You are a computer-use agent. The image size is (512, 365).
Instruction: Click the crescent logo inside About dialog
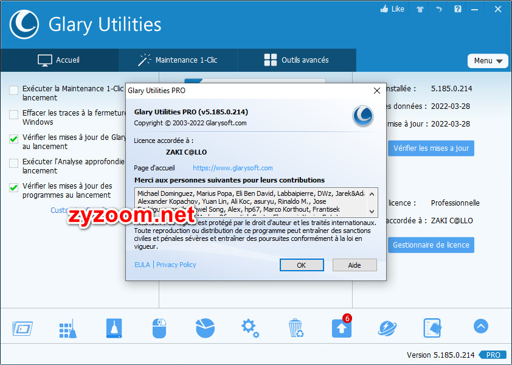click(x=362, y=116)
